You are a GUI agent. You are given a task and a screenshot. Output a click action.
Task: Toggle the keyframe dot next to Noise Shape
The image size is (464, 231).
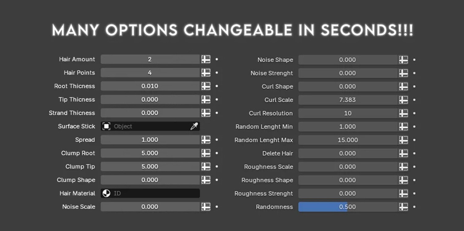coord(414,60)
